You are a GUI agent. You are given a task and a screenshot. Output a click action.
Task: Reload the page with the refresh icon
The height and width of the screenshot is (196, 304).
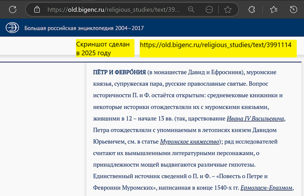click(13, 9)
